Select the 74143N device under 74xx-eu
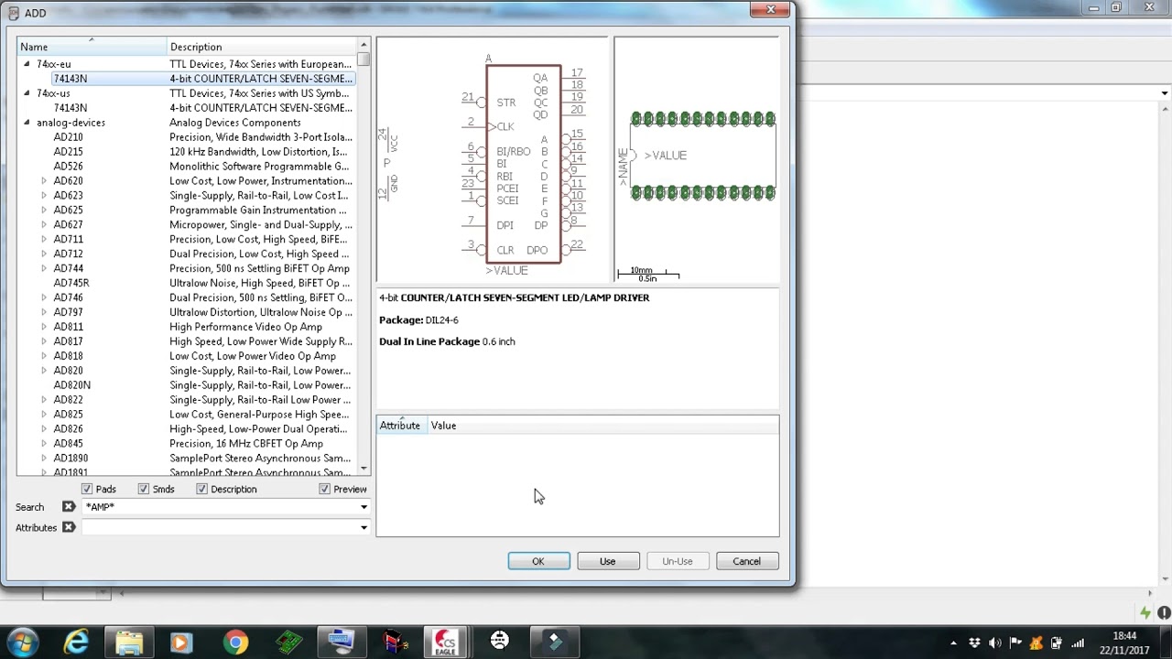1172x659 pixels. pos(71,79)
